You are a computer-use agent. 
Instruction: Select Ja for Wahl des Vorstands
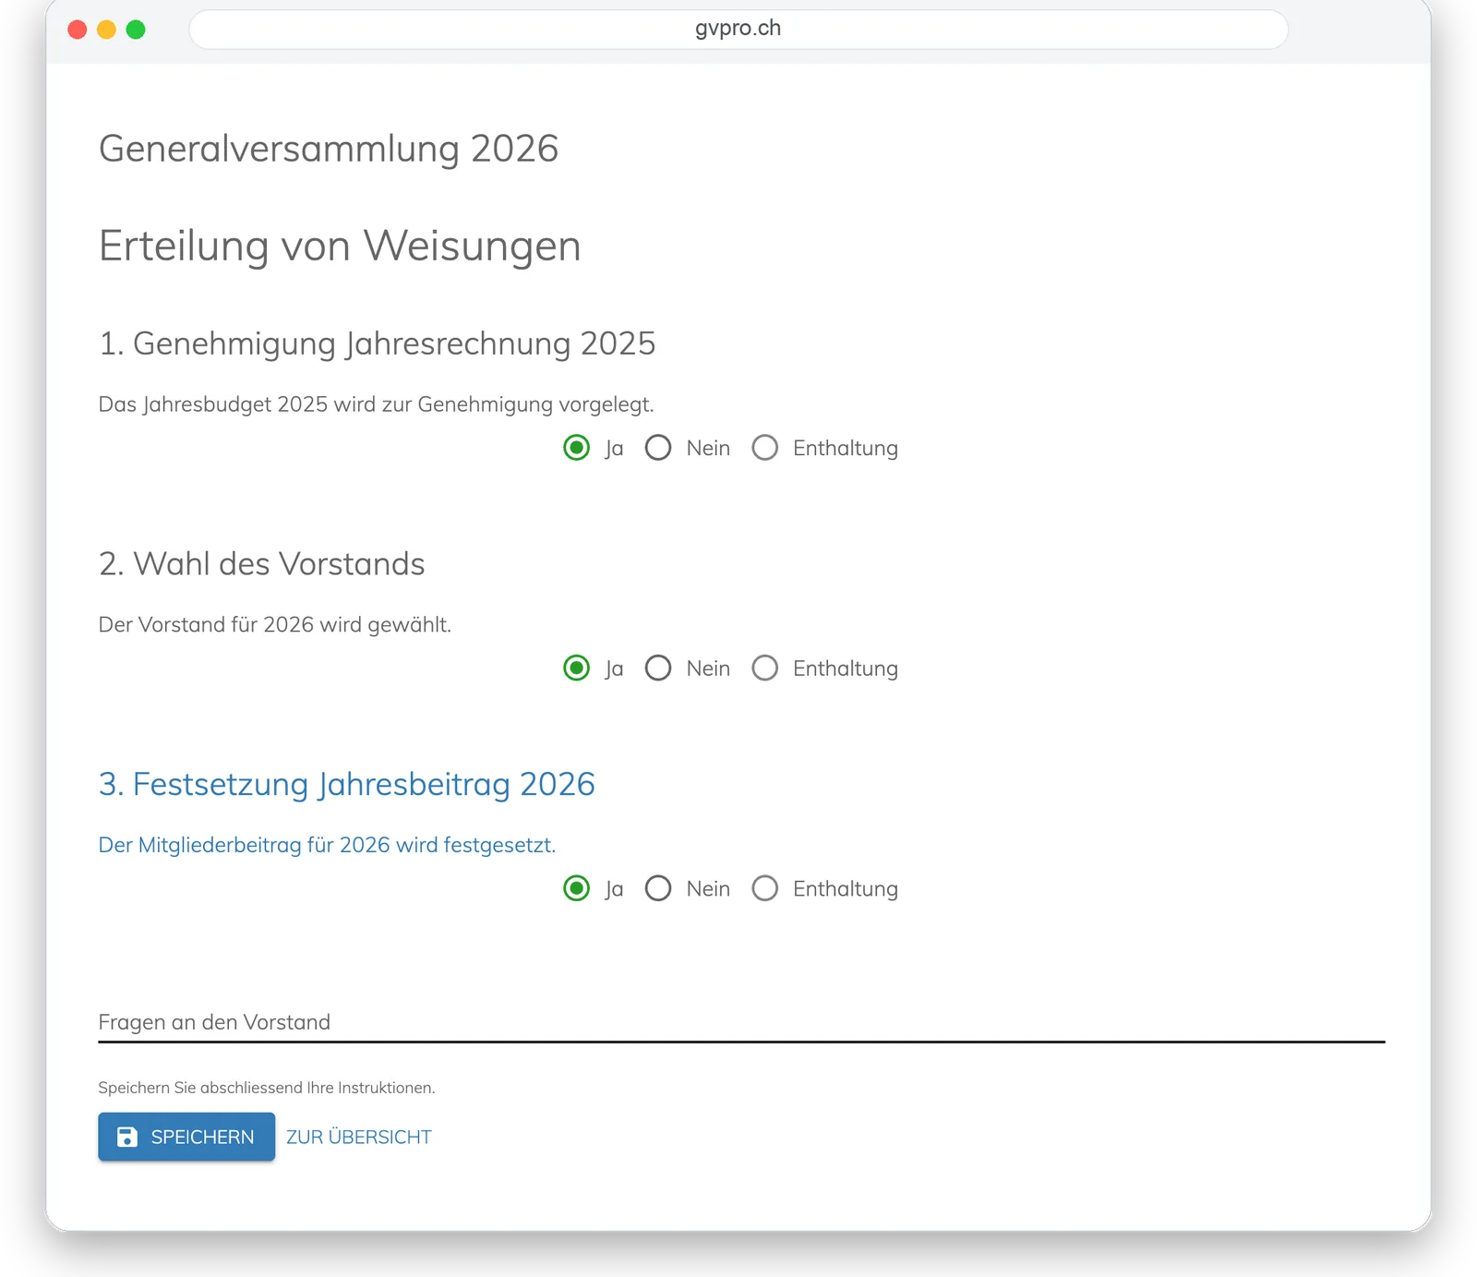pos(577,668)
